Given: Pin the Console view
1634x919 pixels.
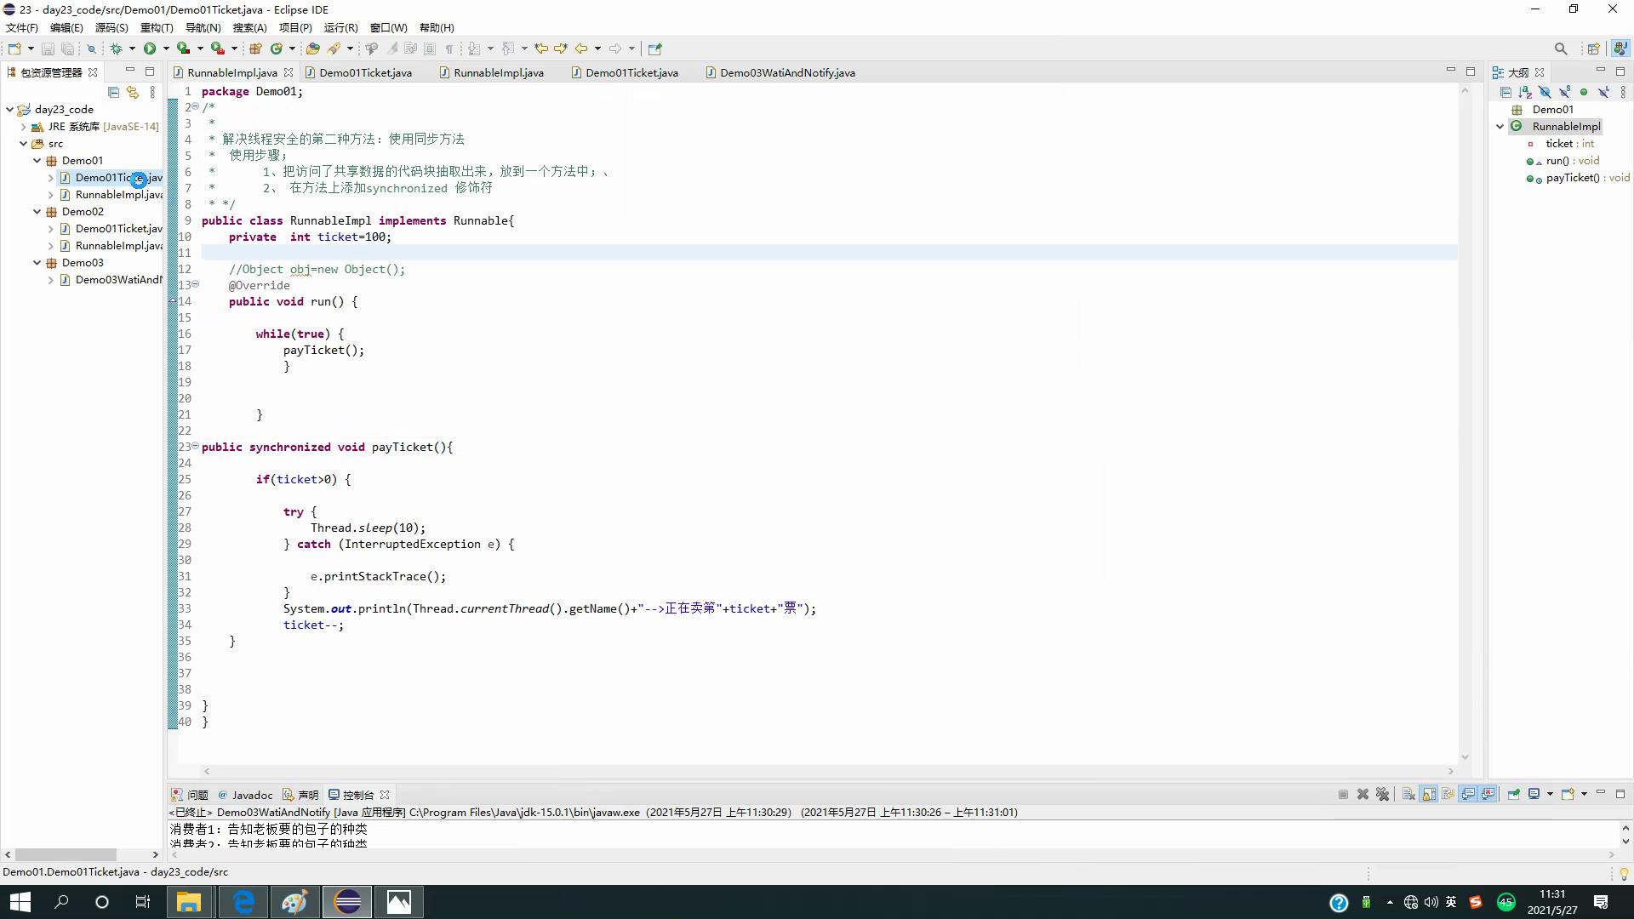Looking at the screenshot, I should point(1513,794).
